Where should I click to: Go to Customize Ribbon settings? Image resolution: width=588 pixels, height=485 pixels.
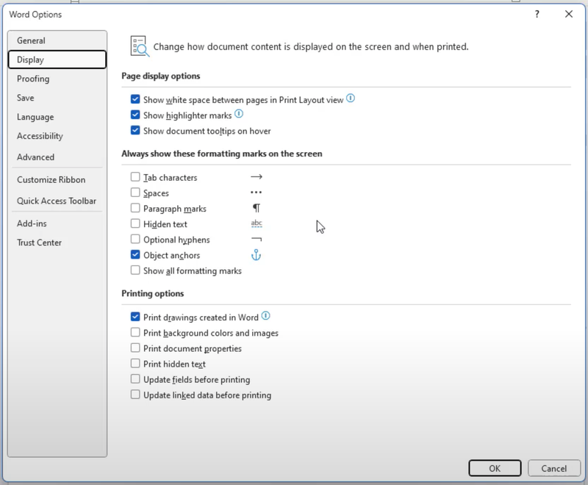(51, 179)
